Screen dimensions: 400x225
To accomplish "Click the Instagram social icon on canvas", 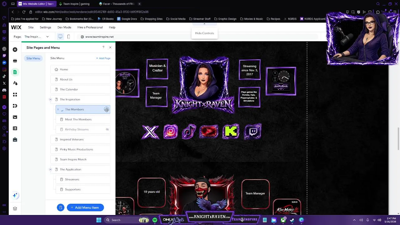I will (171, 132).
